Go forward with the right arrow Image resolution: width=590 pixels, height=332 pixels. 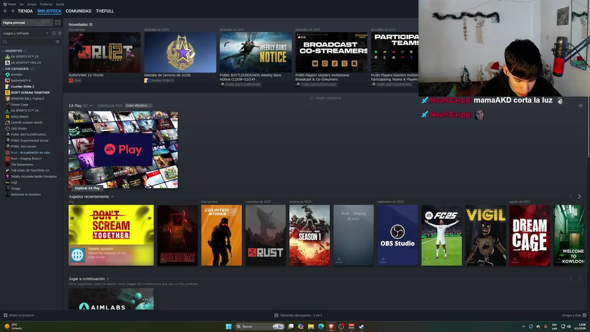pos(12,11)
